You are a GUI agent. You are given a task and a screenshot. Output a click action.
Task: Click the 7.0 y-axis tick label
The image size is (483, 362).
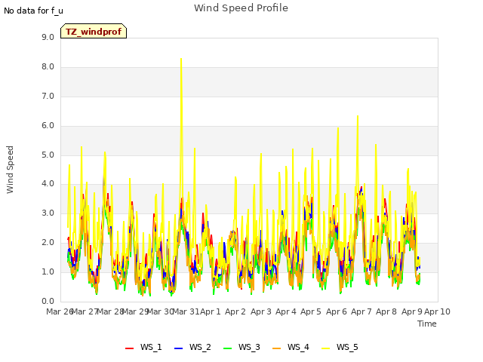pos(48,97)
